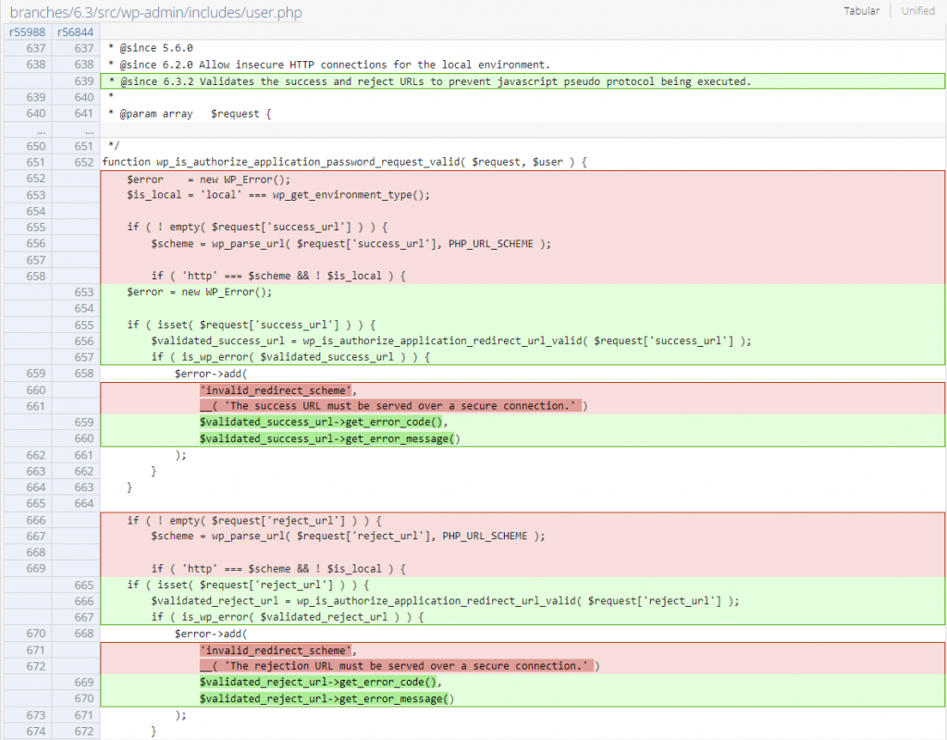Screen dimensions: 947x740
Task: Click new line number 639
Action: [74, 81]
